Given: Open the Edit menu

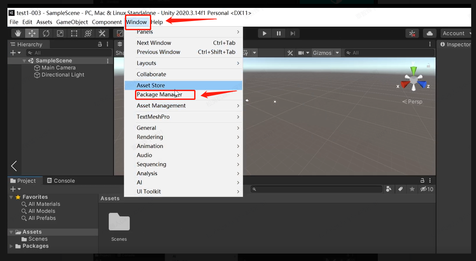Looking at the screenshot, I should click(x=27, y=22).
